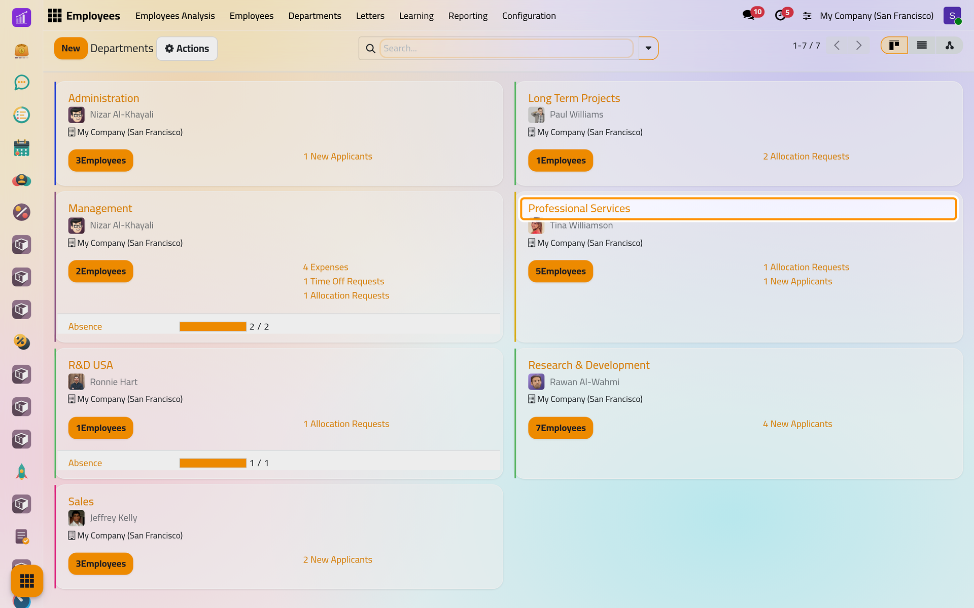Click the orange app grid launcher button
Screen dimensions: 974x608
(27, 581)
